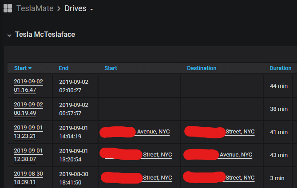Sort table by Duration column
The image size is (297, 188).
tap(280, 68)
